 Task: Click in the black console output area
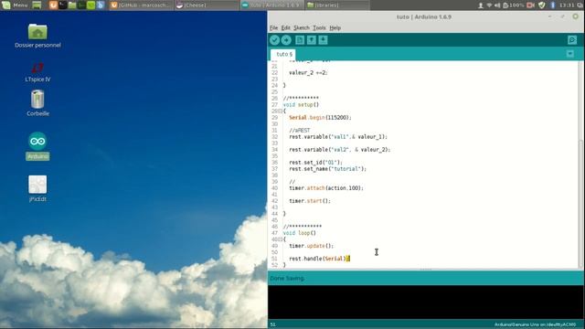[x=426, y=302]
